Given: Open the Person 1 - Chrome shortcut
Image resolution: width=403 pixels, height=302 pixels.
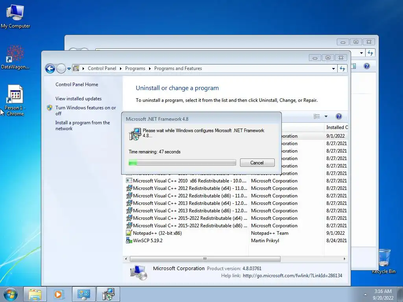Looking at the screenshot, I should point(15,100).
